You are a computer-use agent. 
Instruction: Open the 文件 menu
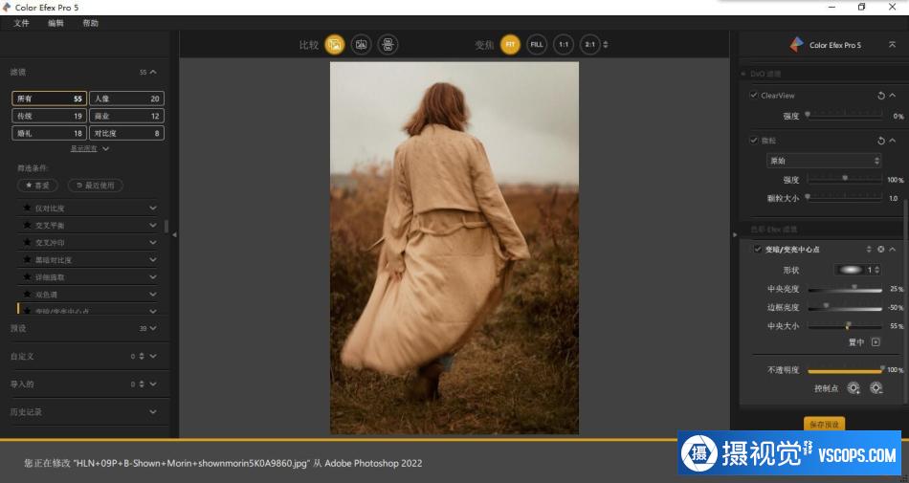[x=21, y=23]
